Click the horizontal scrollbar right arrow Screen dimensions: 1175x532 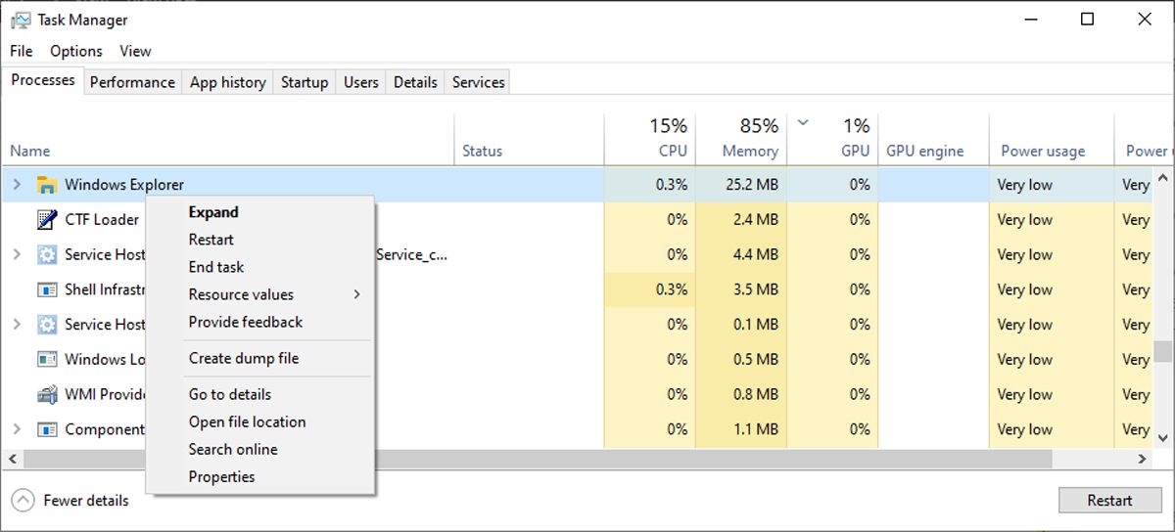coord(1142,459)
